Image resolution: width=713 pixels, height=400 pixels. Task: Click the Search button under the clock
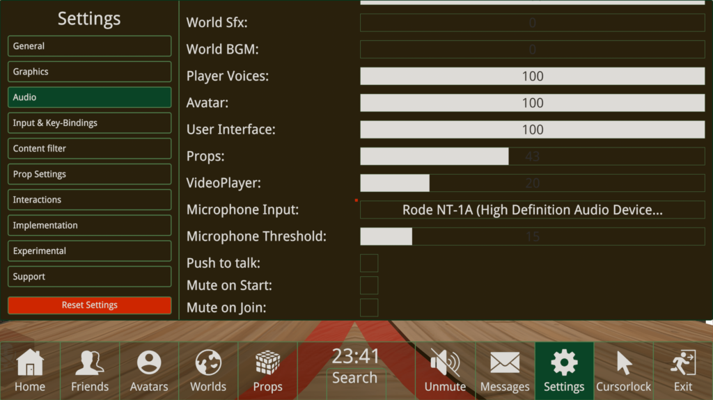355,378
